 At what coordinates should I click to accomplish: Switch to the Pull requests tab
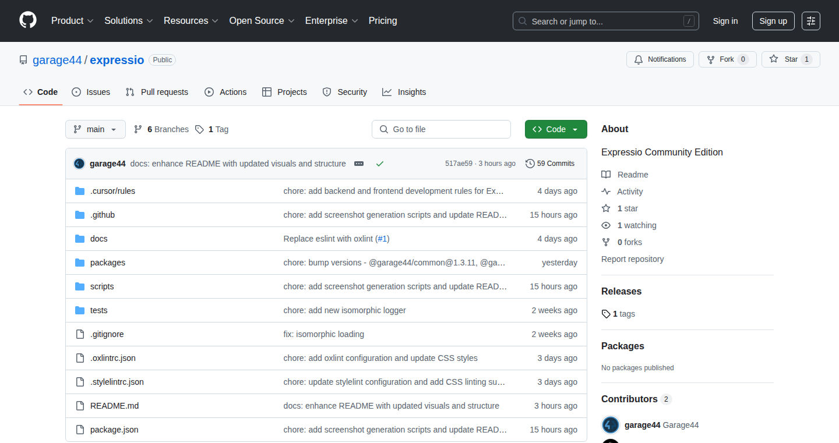(x=157, y=92)
